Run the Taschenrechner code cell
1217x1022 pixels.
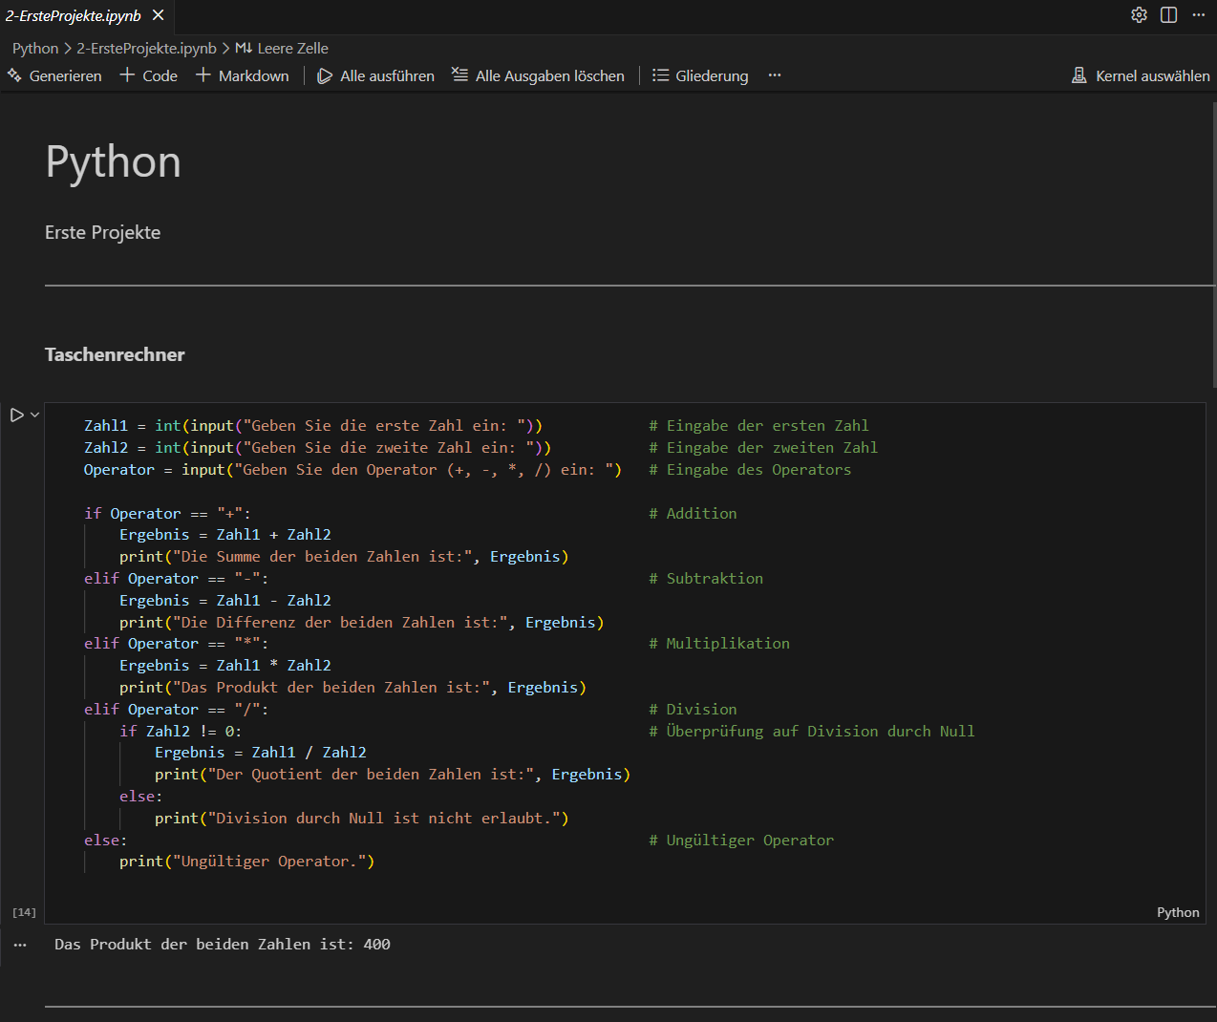(16, 415)
